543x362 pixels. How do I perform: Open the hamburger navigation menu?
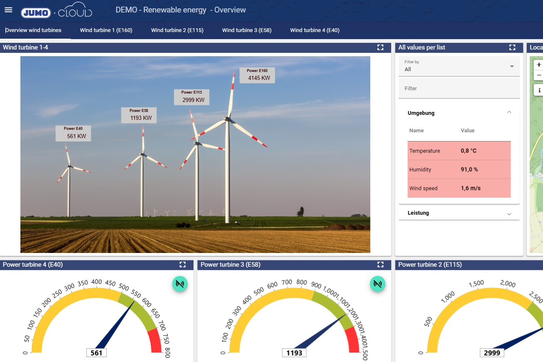(8, 10)
